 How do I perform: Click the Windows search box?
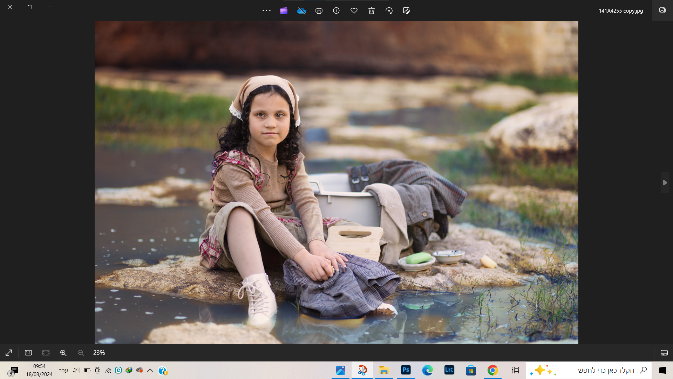coord(596,370)
